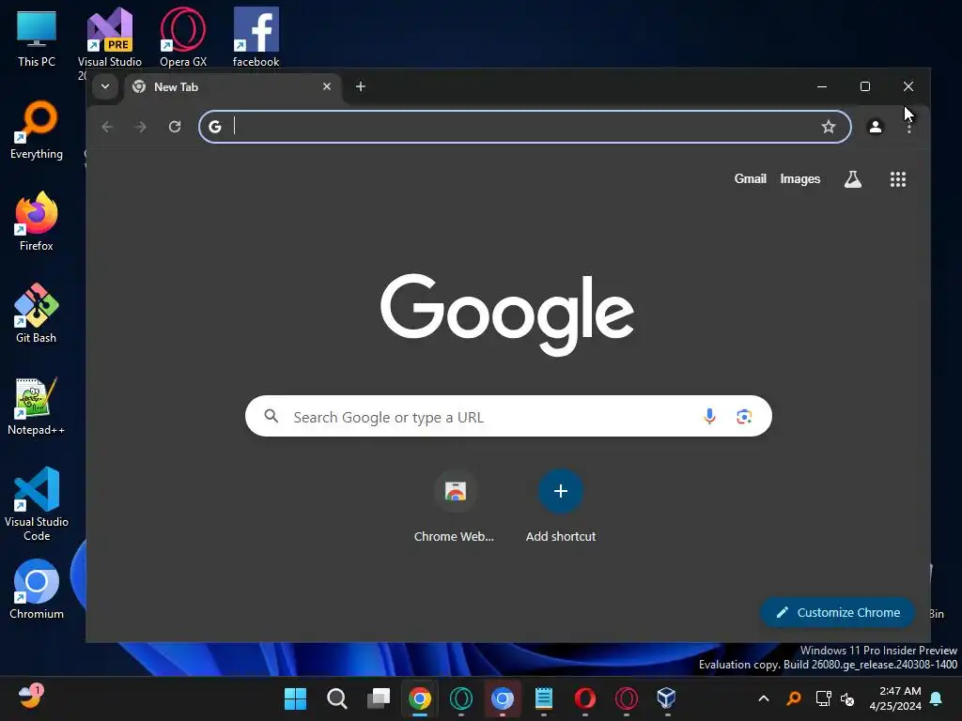Screen dimensions: 962x721
Task: Click the green Opera ring taskbar icon
Action: (460, 698)
